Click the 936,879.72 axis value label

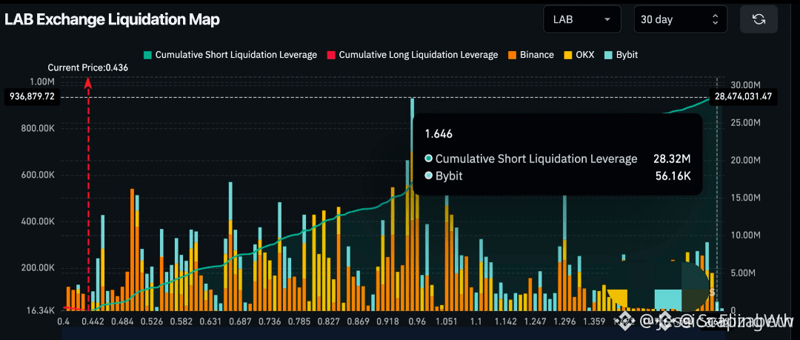point(32,97)
